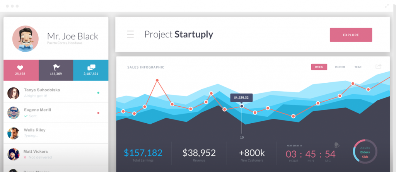Click the bell icon near countdown
This screenshot has width=396, height=172.
click(x=336, y=145)
